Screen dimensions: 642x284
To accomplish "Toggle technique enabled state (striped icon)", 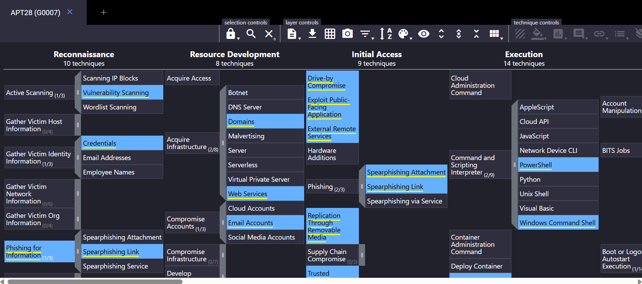I will [x=520, y=34].
